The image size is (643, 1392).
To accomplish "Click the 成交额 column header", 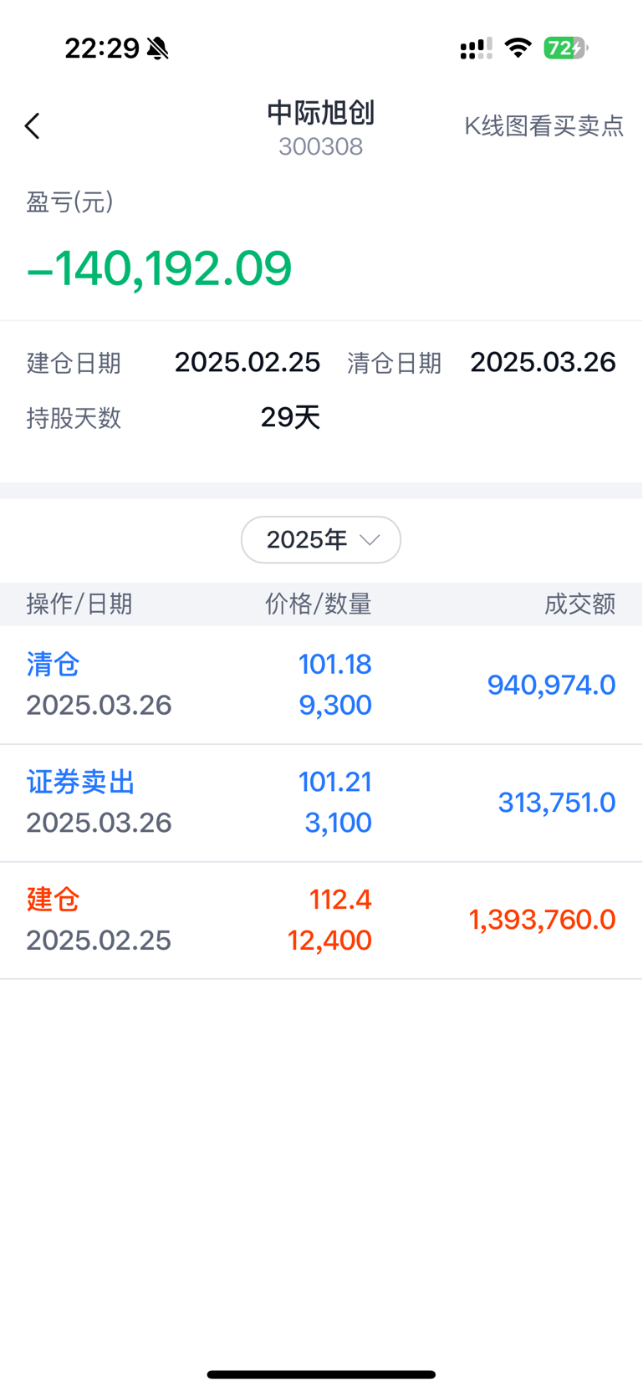I will tap(579, 604).
